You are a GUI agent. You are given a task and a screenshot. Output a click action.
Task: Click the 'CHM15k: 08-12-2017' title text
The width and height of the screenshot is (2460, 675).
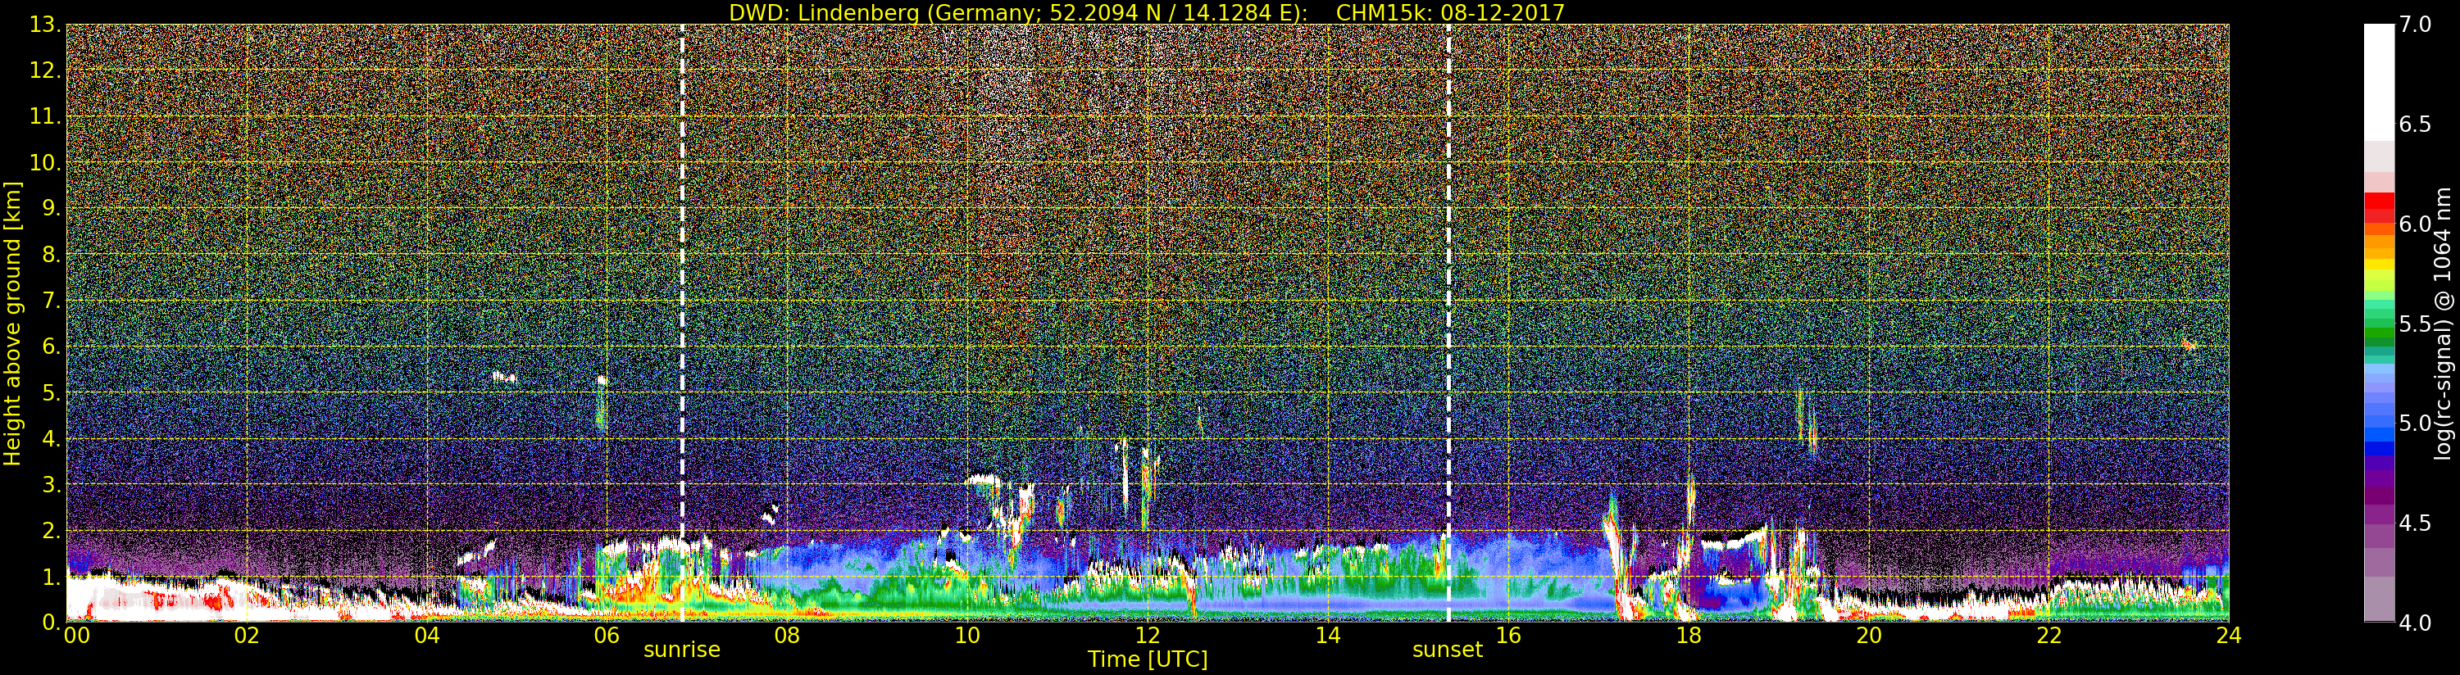tap(1451, 12)
